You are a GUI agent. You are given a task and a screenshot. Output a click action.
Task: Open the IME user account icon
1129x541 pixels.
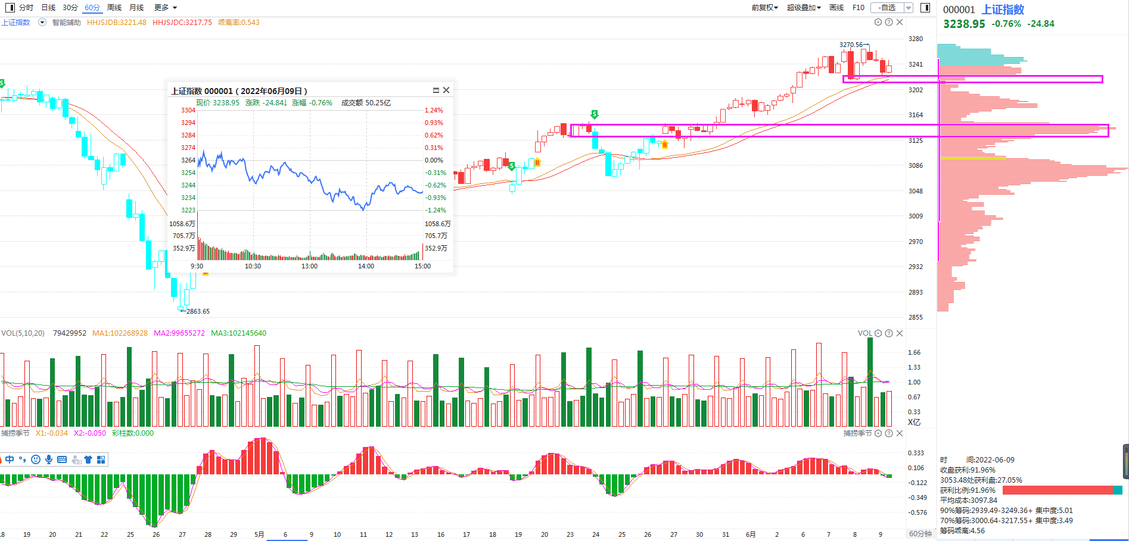[x=76, y=459]
